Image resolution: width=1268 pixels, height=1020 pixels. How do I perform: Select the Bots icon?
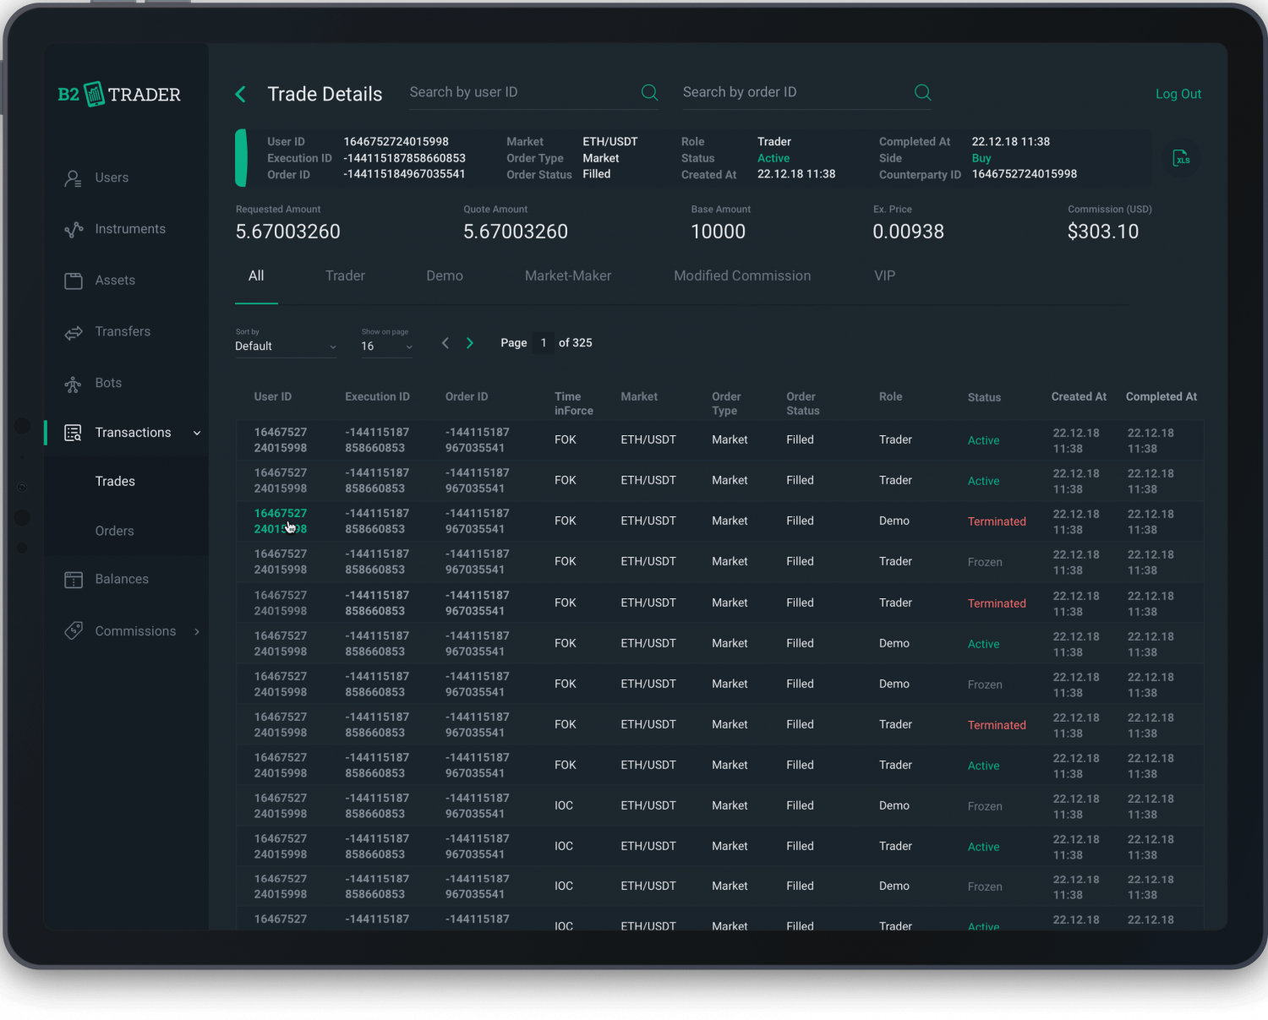tap(74, 383)
